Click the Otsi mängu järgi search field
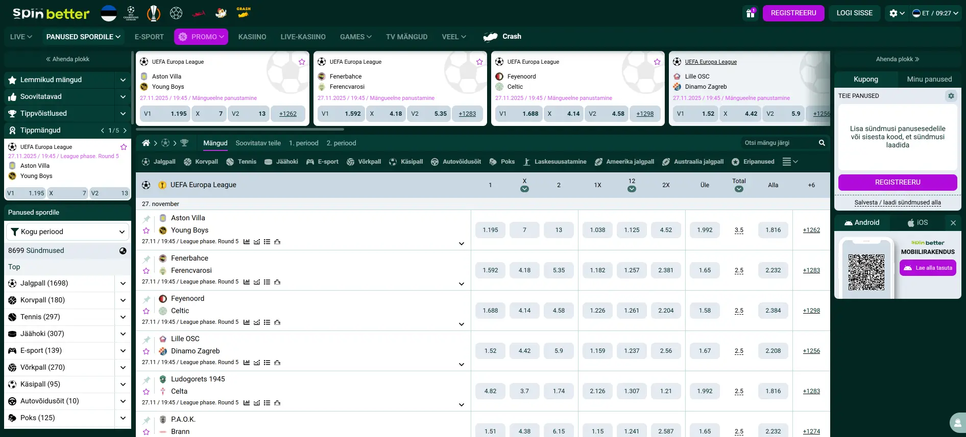The width and height of the screenshot is (966, 437). (x=779, y=143)
